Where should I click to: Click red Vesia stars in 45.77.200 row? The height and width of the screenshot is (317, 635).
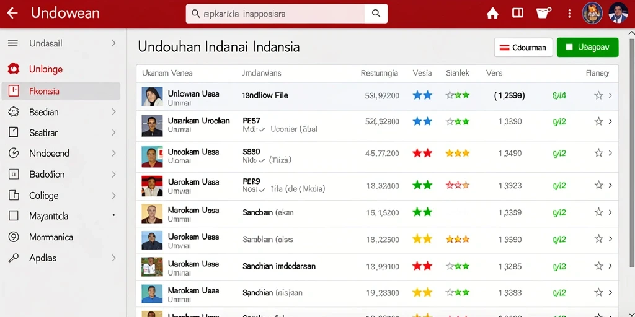[422, 153]
